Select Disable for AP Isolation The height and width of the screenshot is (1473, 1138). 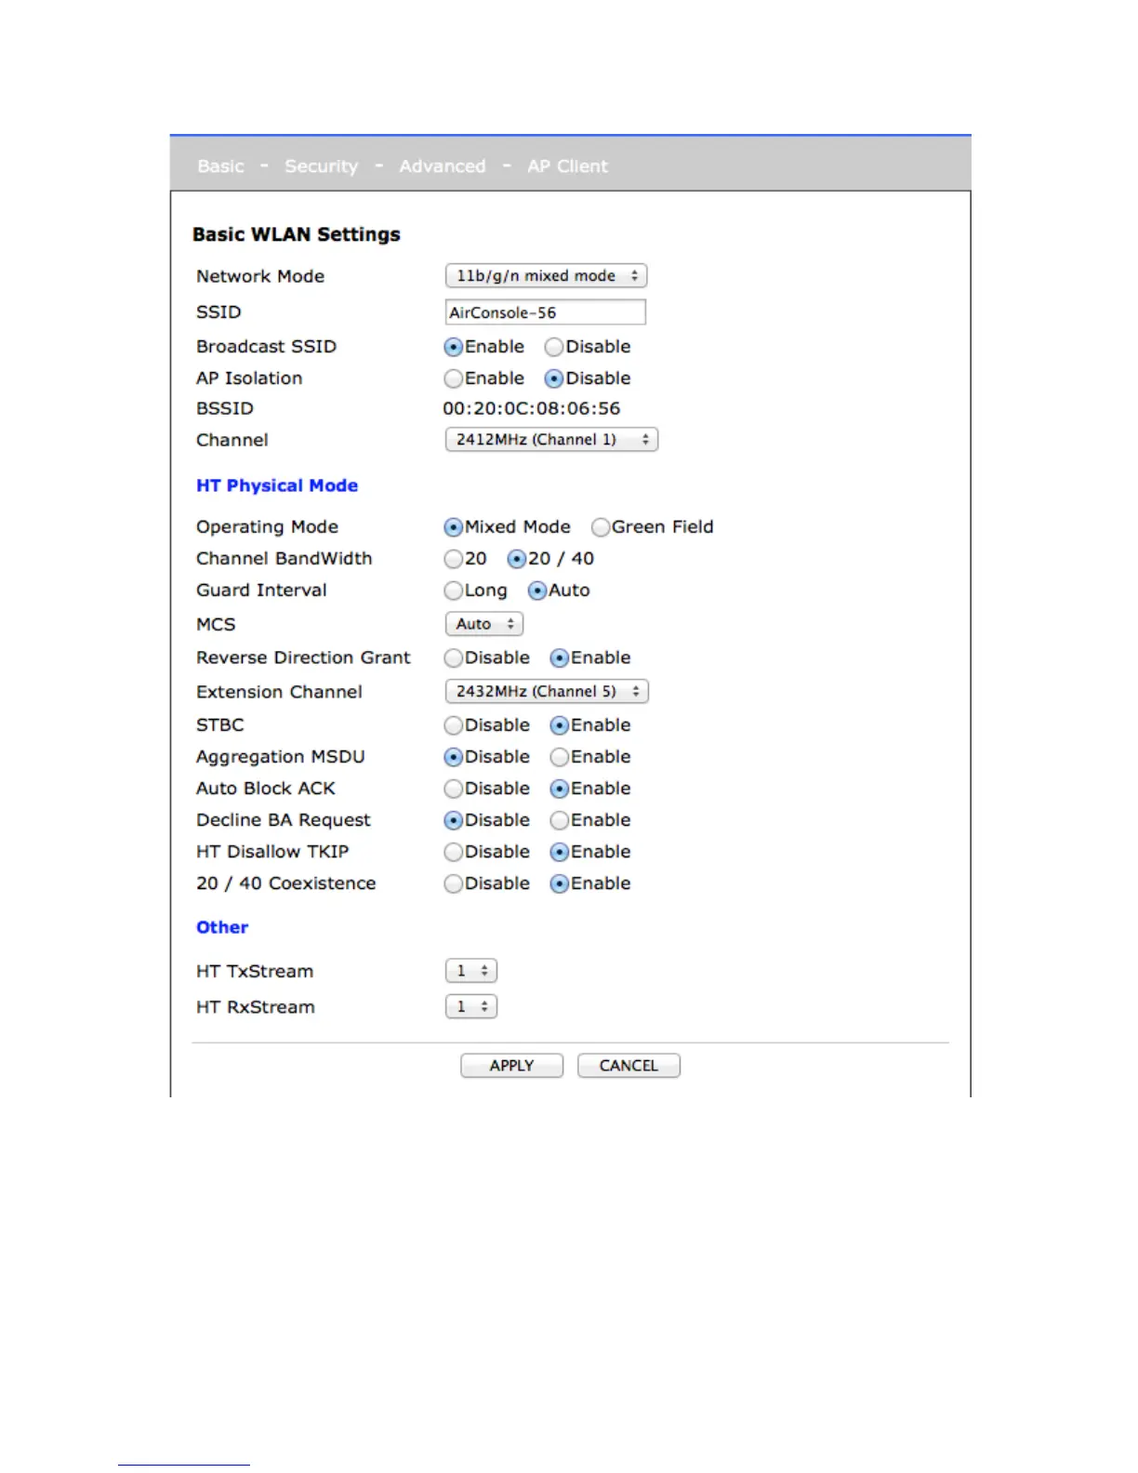[x=554, y=378]
